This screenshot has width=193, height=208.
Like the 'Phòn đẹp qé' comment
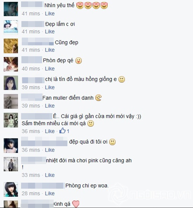click(x=50, y=69)
